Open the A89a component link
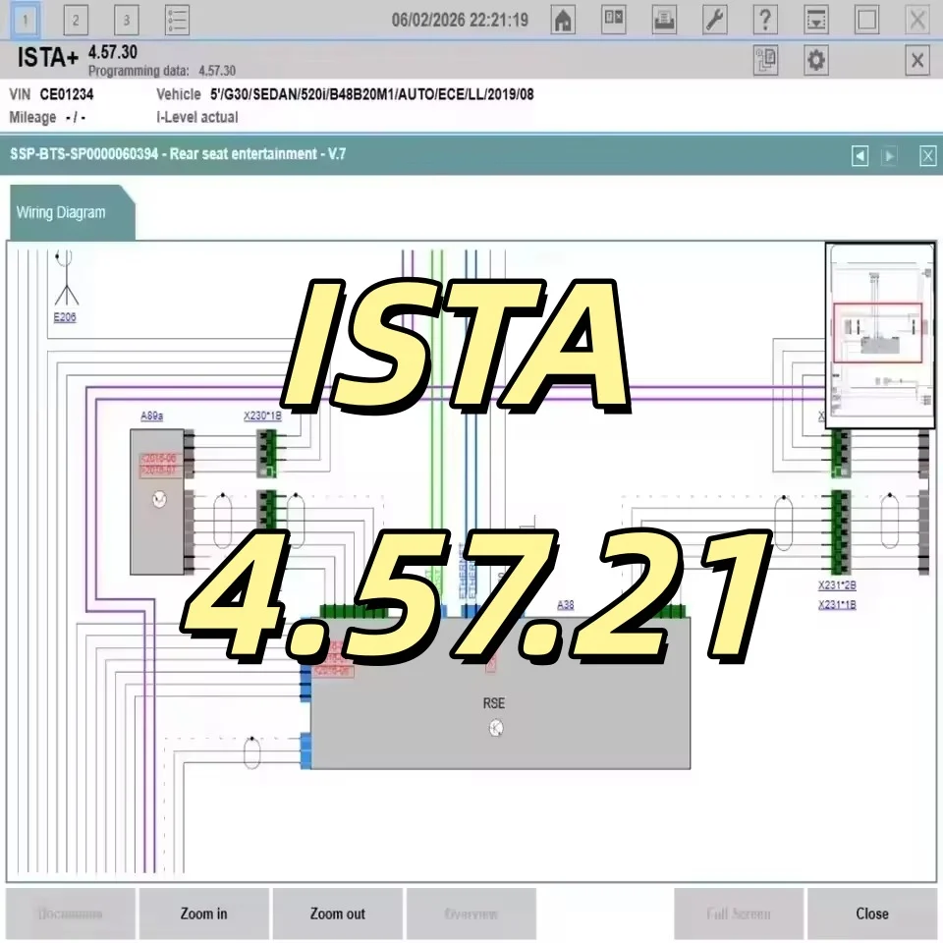The width and height of the screenshot is (943, 943). pos(151,416)
